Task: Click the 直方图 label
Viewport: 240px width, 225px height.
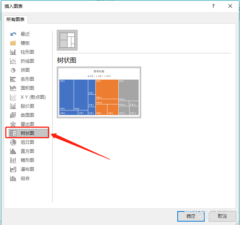Action: tap(27, 151)
